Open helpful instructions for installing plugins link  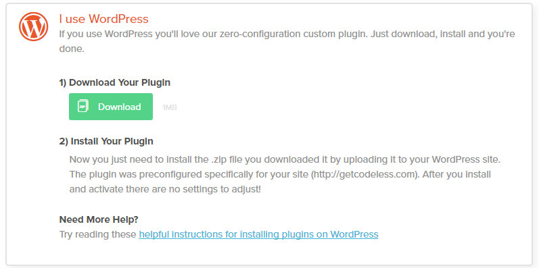[x=258, y=234]
